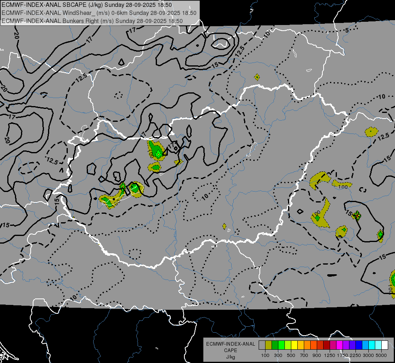Click the white swatch above 5000
Viewport: 395px width, 363px height.
(385, 345)
